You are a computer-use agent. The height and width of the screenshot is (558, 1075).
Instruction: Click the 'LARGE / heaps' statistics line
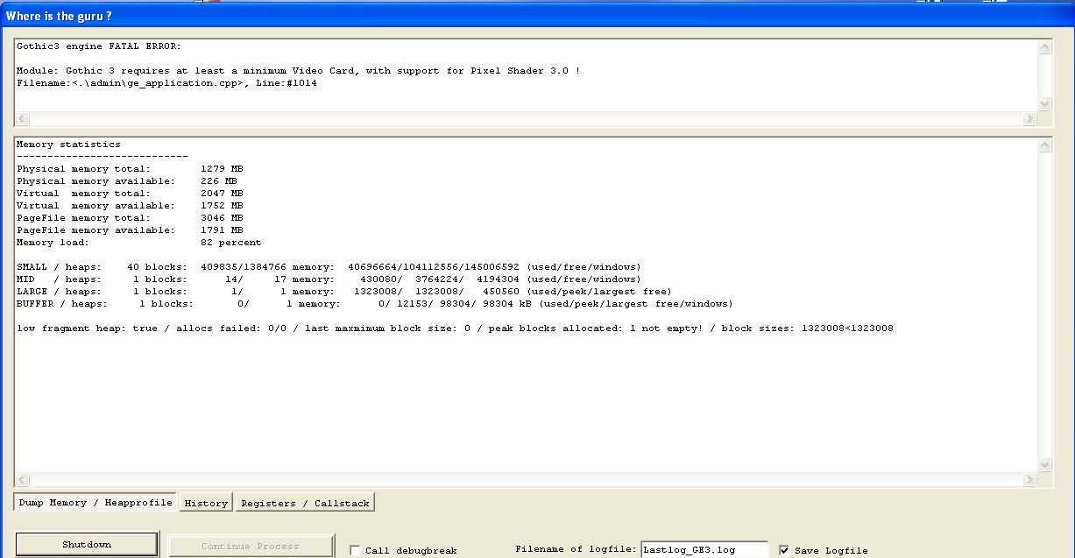click(344, 292)
